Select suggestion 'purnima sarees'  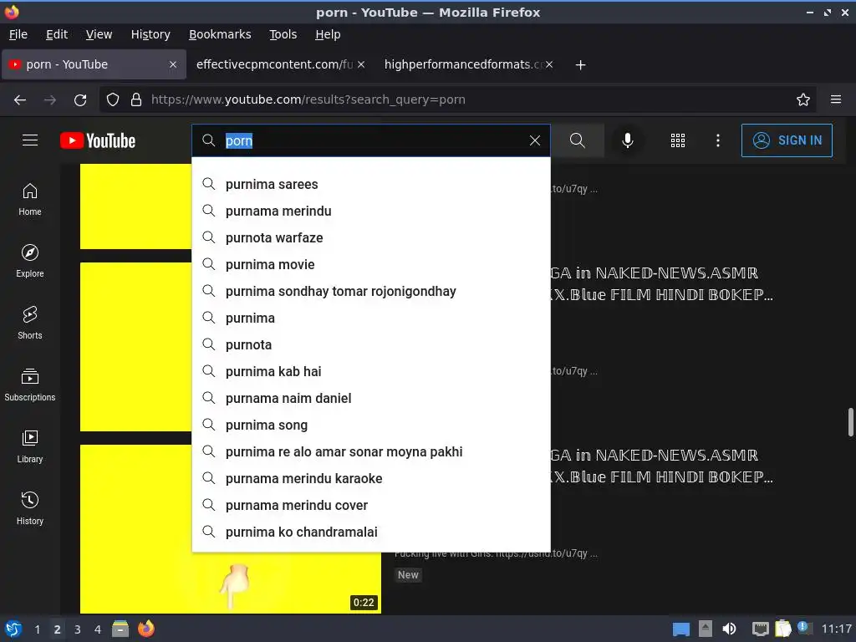(371, 184)
